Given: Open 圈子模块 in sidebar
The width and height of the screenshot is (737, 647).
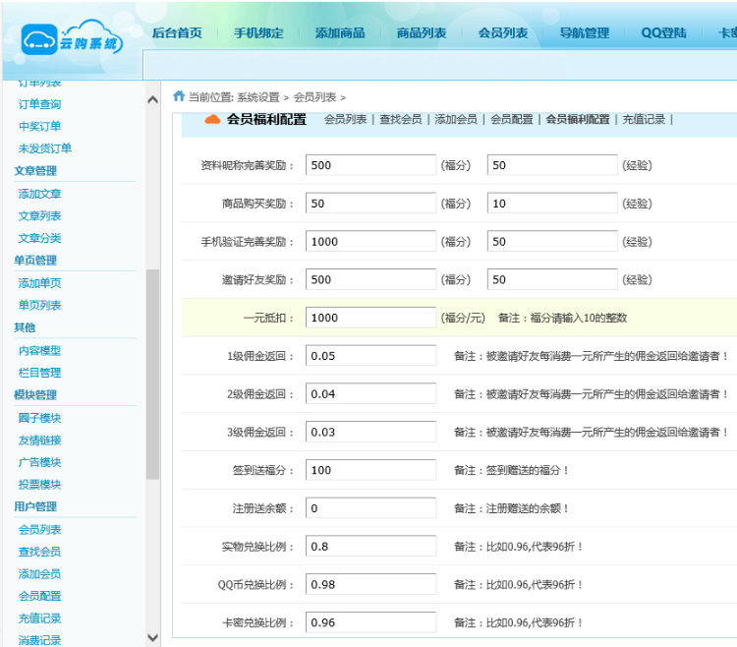Looking at the screenshot, I should [40, 418].
